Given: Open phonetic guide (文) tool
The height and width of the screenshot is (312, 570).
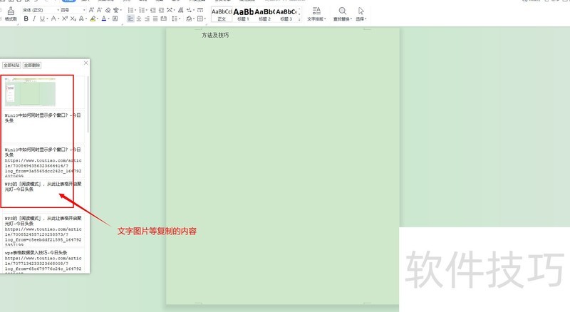Looking at the screenshot, I should click(x=116, y=10).
